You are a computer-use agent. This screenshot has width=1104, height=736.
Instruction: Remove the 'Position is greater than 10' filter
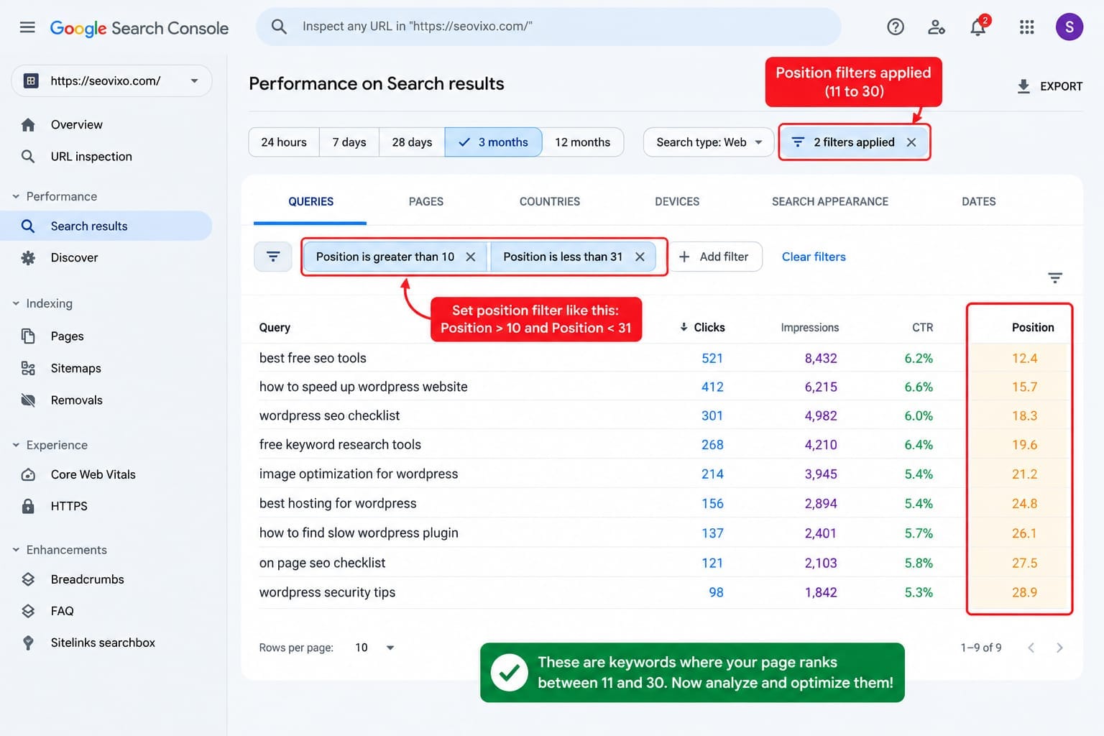tap(471, 257)
